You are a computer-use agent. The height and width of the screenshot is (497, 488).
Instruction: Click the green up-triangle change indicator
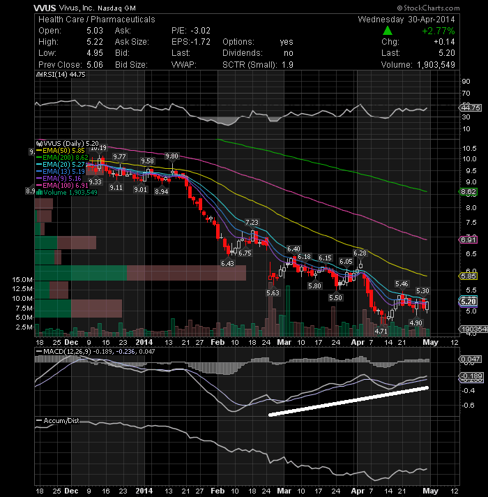388,31
